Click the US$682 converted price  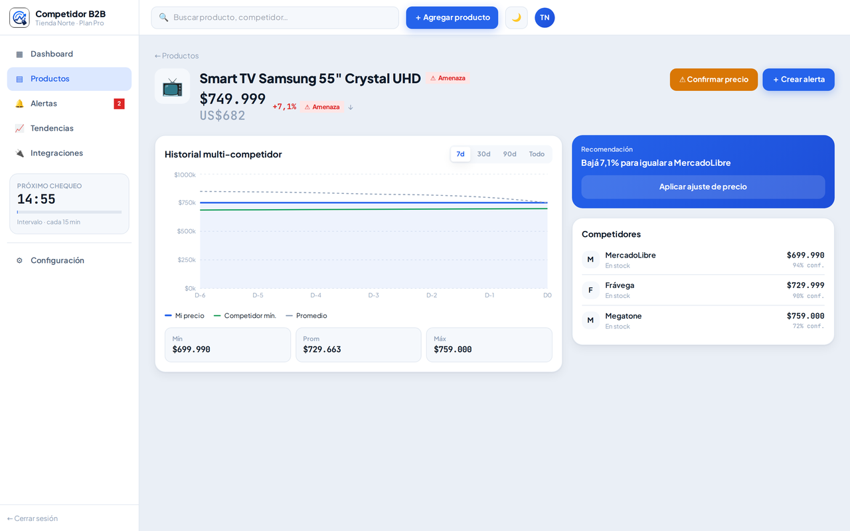[x=222, y=115]
